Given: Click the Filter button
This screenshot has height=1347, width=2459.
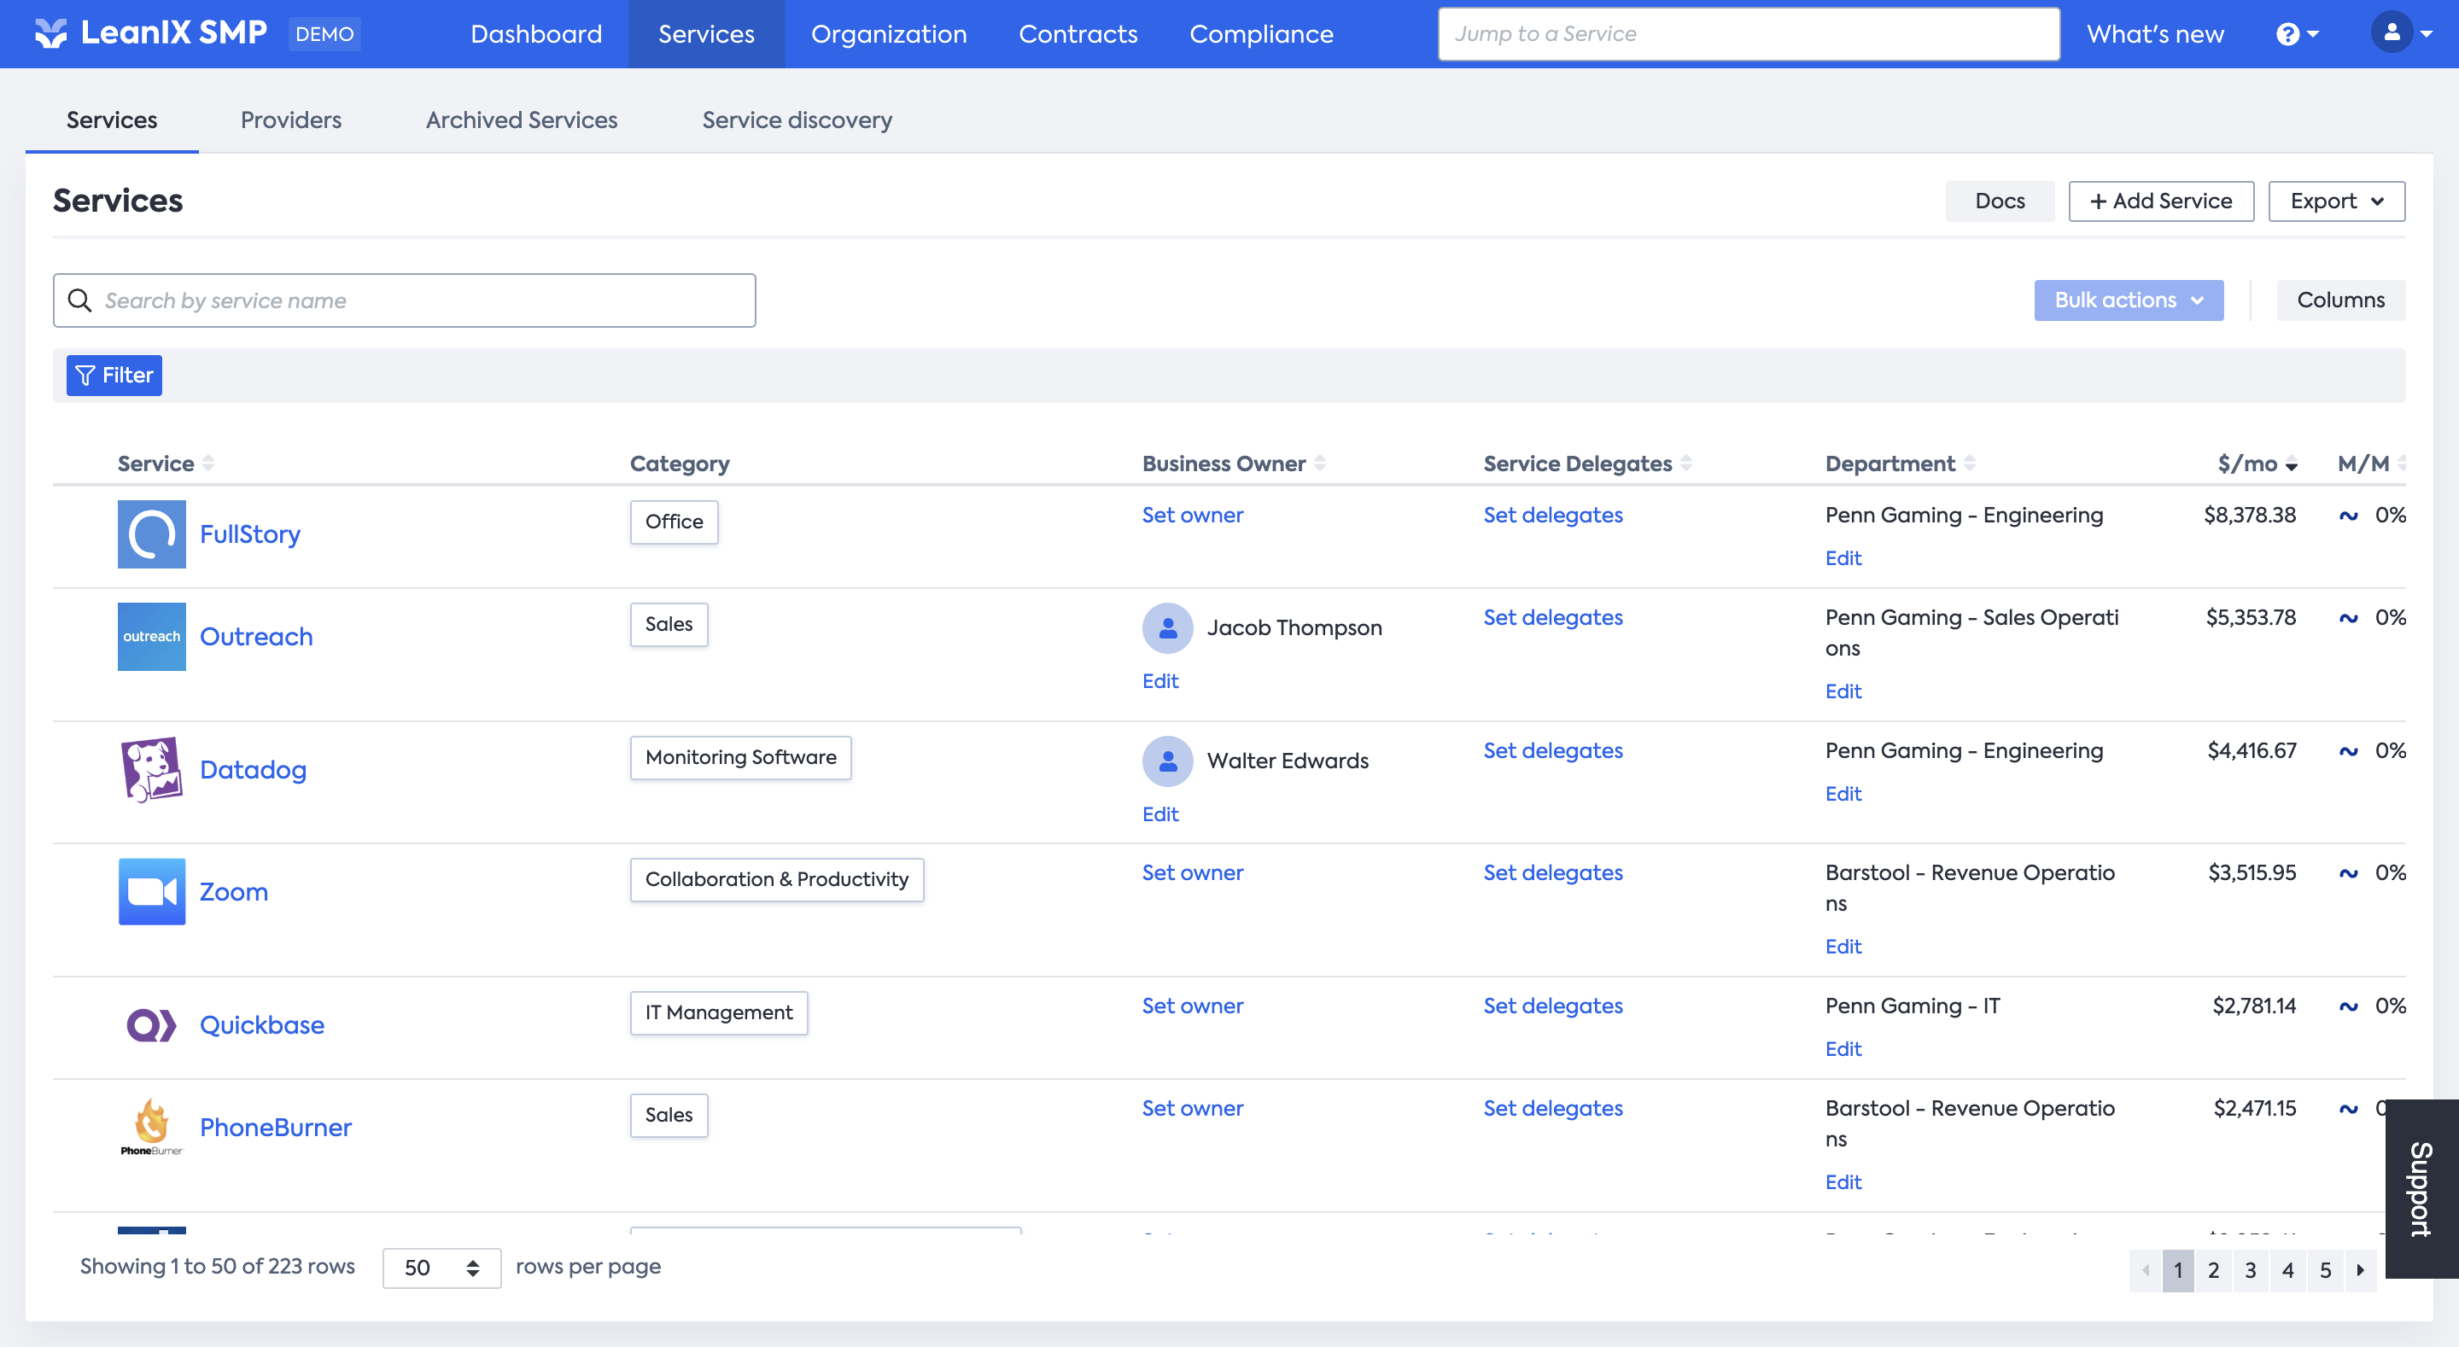Looking at the screenshot, I should [114, 376].
